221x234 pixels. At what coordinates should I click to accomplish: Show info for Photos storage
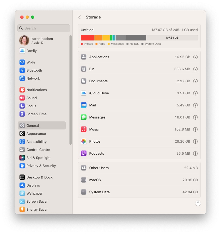click(x=195, y=141)
